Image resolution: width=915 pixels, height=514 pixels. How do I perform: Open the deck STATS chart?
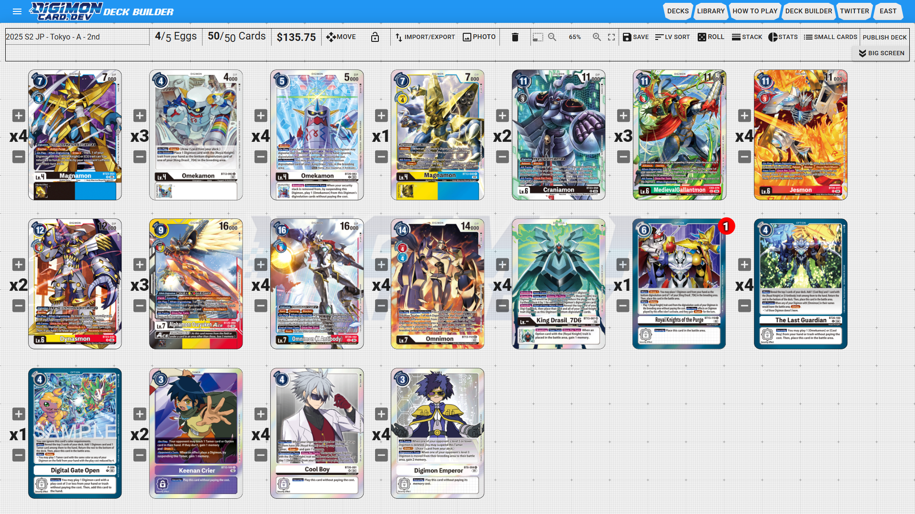coord(783,37)
